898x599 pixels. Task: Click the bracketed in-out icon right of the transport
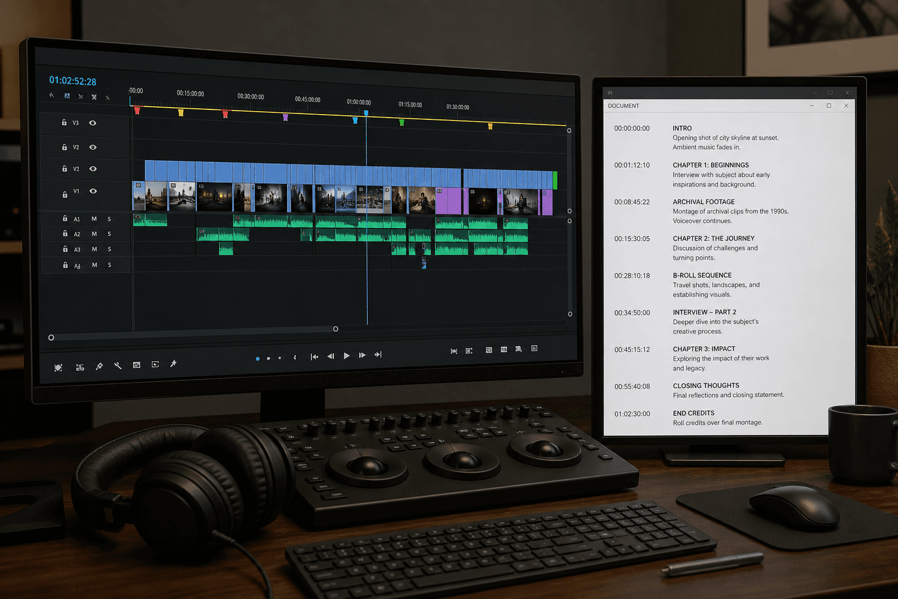[454, 351]
